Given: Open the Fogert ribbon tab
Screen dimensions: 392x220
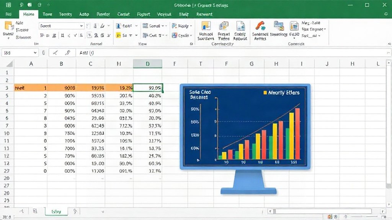Looking at the screenshot, I should tap(143, 14).
